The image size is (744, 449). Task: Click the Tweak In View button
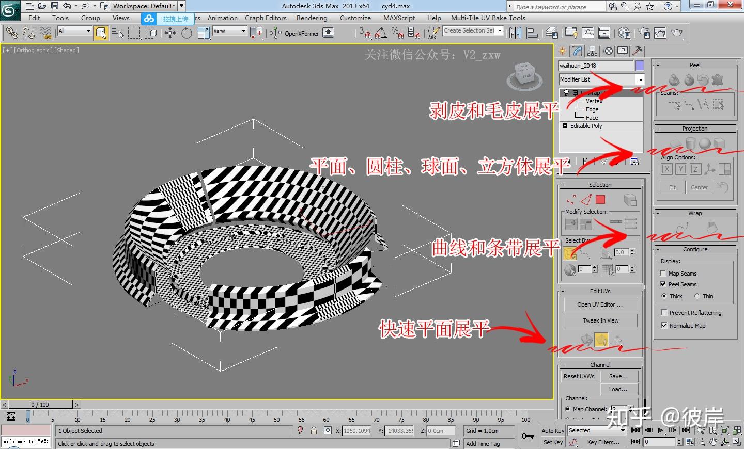600,320
